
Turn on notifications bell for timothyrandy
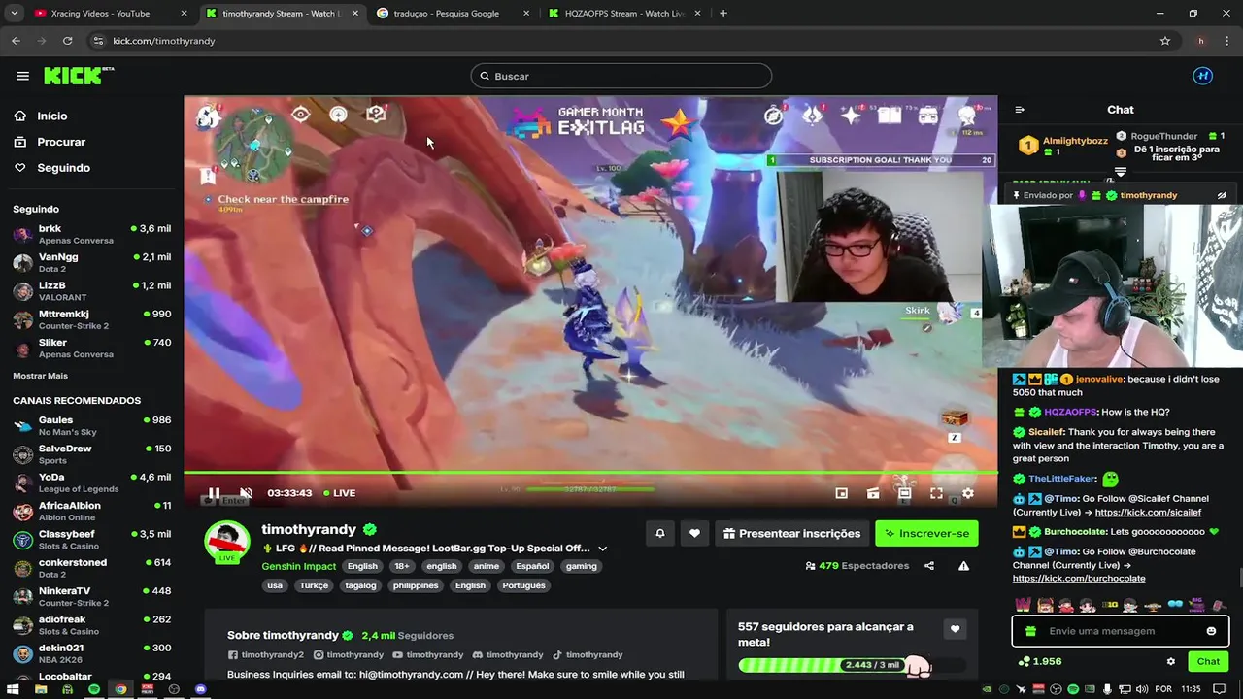pos(660,533)
